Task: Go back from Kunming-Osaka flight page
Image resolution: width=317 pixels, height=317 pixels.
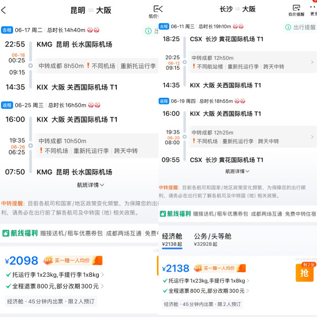Action: click(4, 10)
